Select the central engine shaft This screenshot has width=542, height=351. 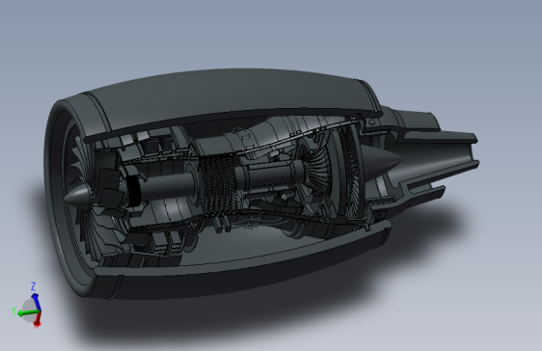(x=169, y=186)
